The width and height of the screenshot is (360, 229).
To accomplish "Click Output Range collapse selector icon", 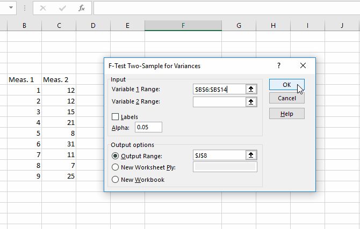I will [251, 155].
